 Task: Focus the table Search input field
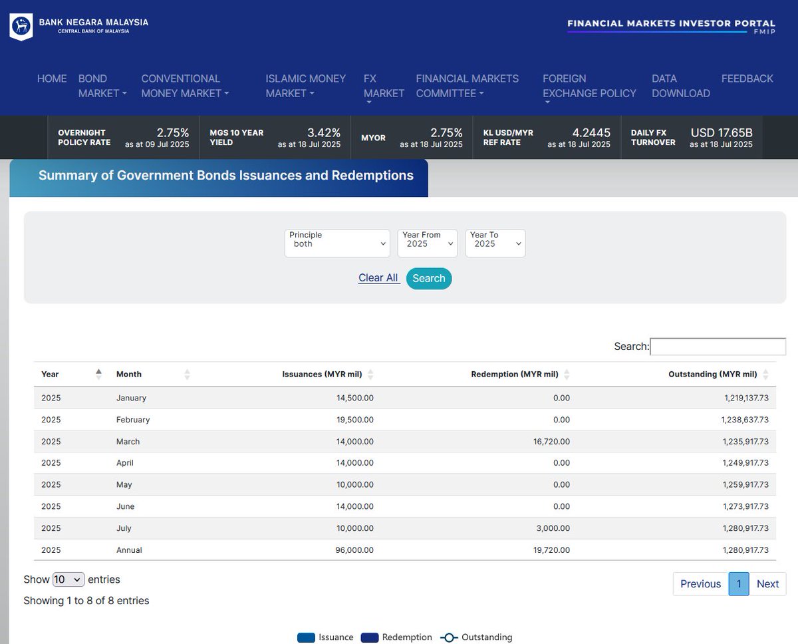coord(718,347)
